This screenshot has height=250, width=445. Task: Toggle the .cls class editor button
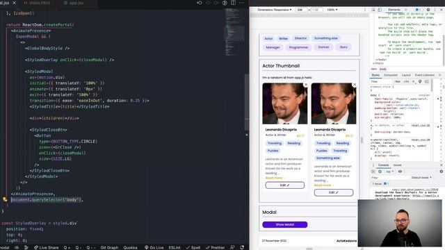pyautogui.click(x=406, y=82)
